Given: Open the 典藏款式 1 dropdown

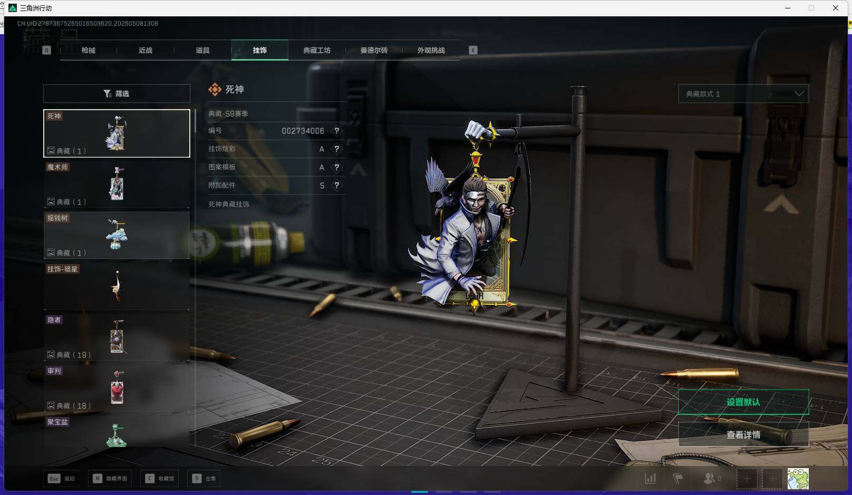Looking at the screenshot, I should click(x=743, y=94).
